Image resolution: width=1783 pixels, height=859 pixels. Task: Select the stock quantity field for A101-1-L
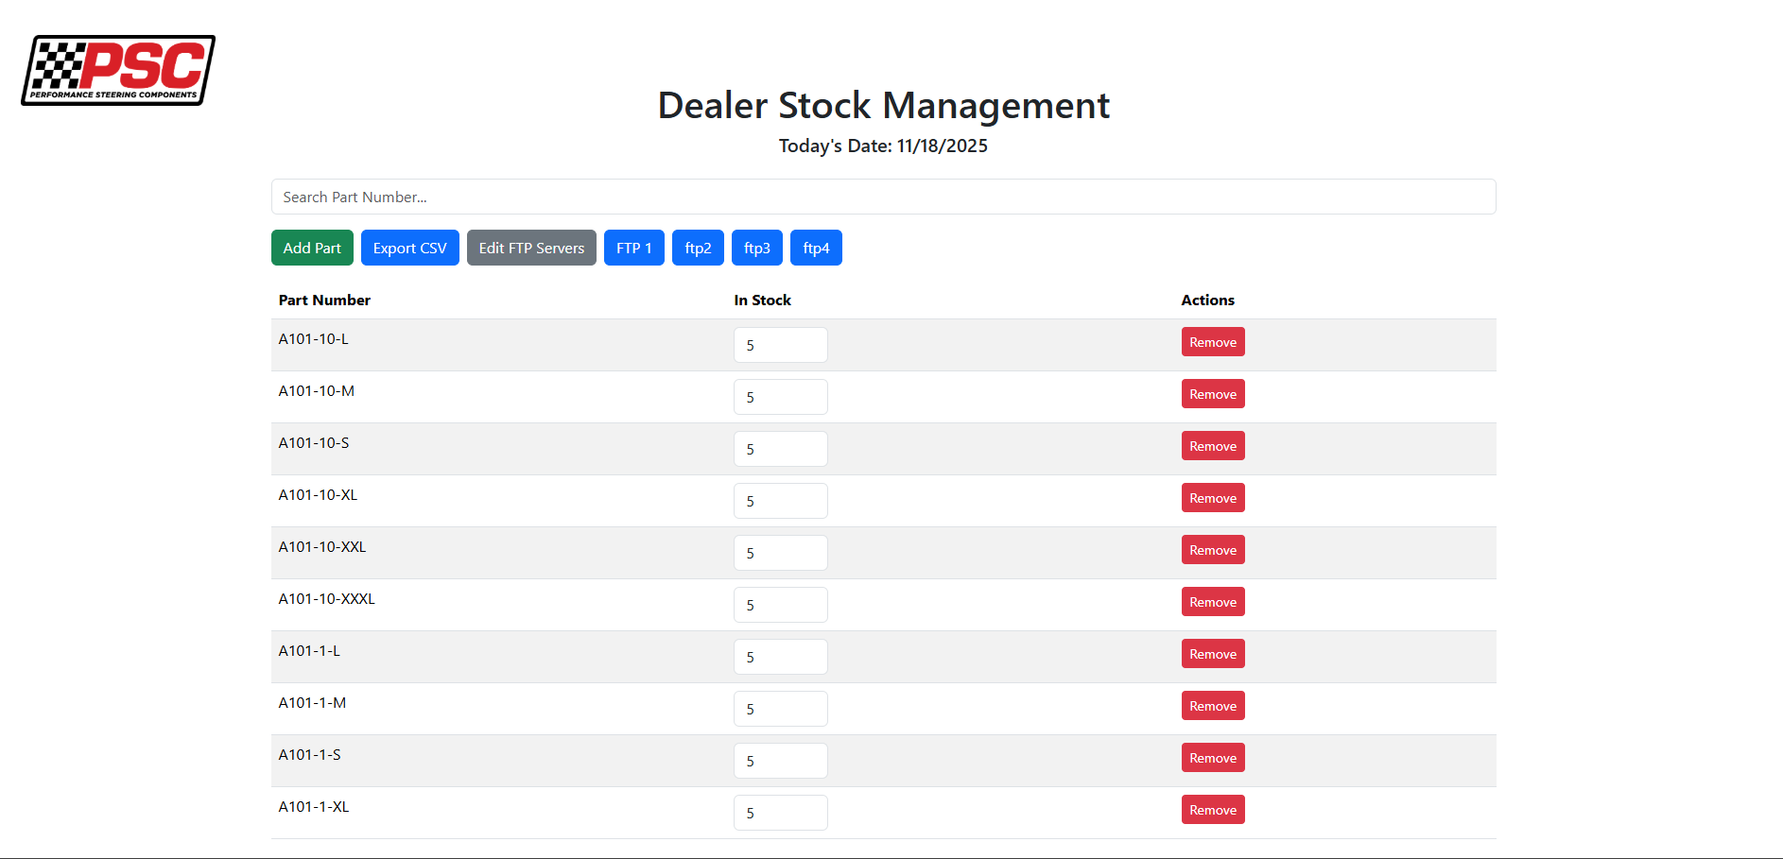click(x=781, y=656)
